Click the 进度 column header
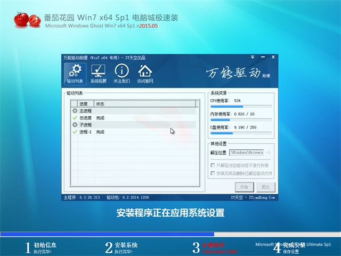This screenshot has width=341, height=256. point(86,104)
